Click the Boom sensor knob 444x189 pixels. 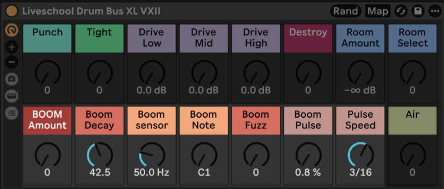tap(152, 155)
